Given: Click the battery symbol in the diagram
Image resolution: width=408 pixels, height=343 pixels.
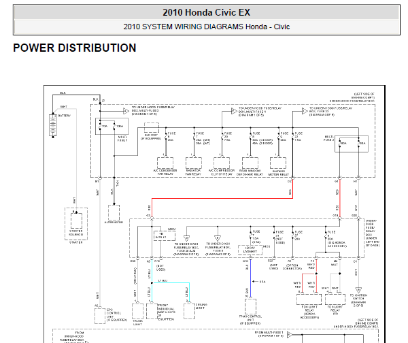Looking at the screenshot, I should click(52, 126).
